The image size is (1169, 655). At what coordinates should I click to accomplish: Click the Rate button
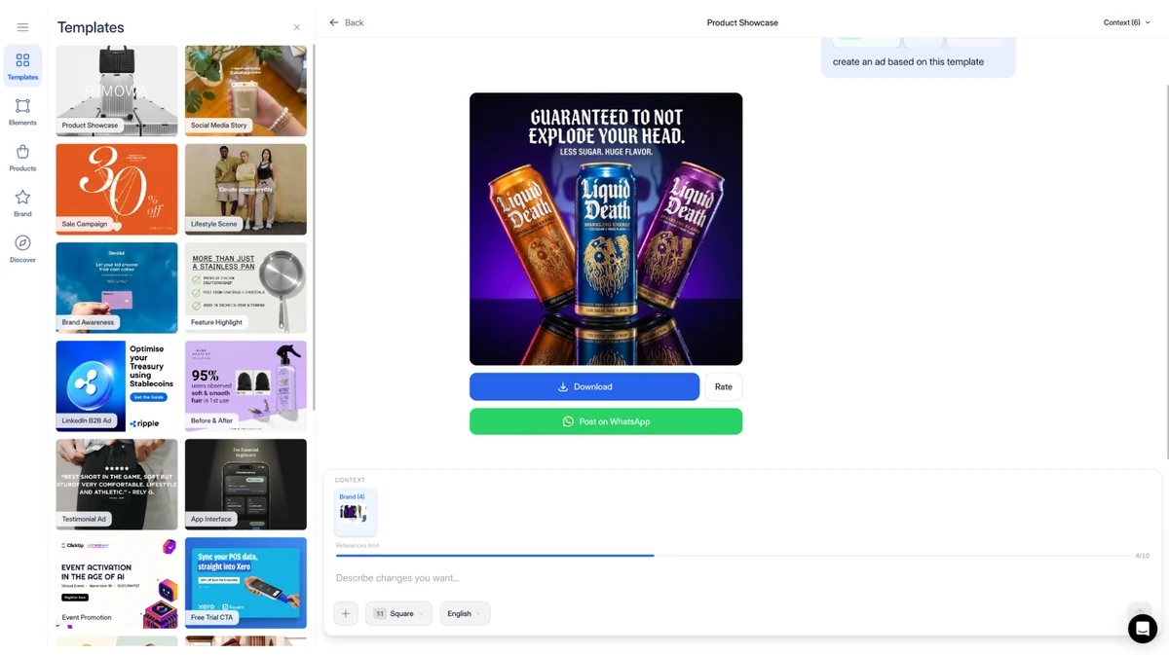click(x=723, y=386)
